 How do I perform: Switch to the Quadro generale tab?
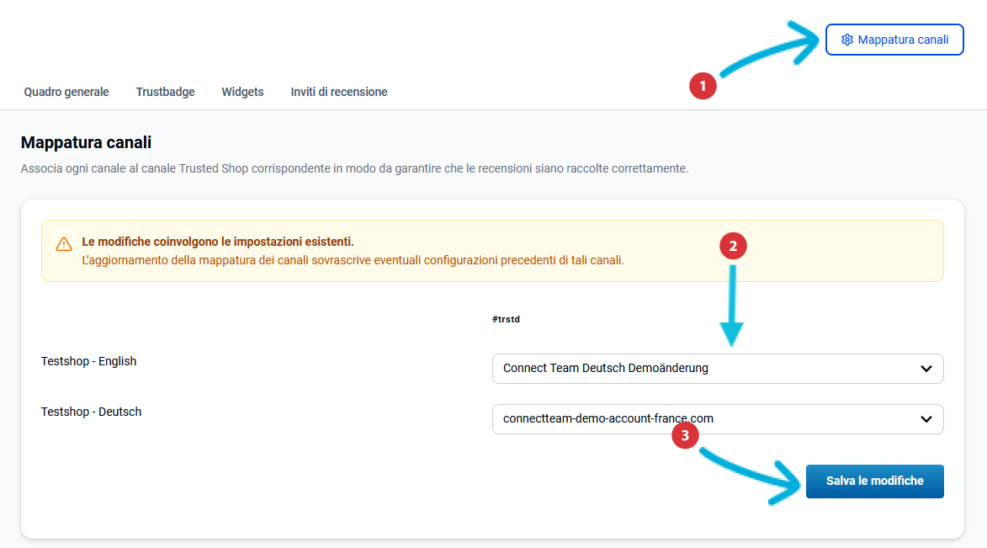point(66,92)
